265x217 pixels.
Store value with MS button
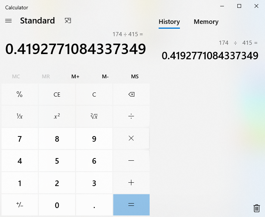click(135, 76)
